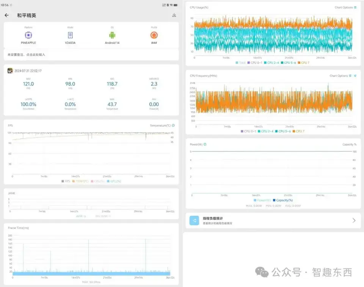Tap the blue 线程负载统计 share icon
This screenshot has height=287, width=364.
pos(194,220)
